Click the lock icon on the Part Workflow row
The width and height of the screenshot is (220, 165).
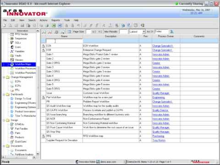pos(44,98)
